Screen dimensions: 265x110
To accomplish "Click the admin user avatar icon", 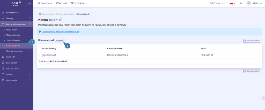I will click(248, 3).
